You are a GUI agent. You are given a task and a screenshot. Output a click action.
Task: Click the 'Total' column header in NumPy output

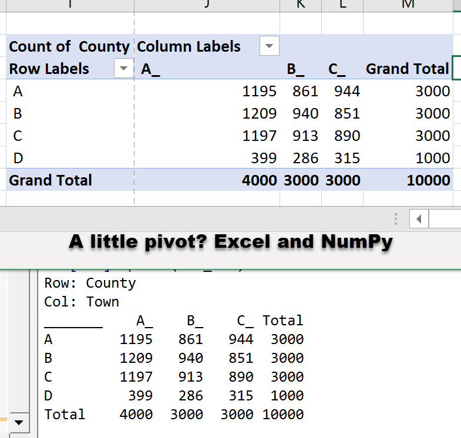(x=283, y=321)
